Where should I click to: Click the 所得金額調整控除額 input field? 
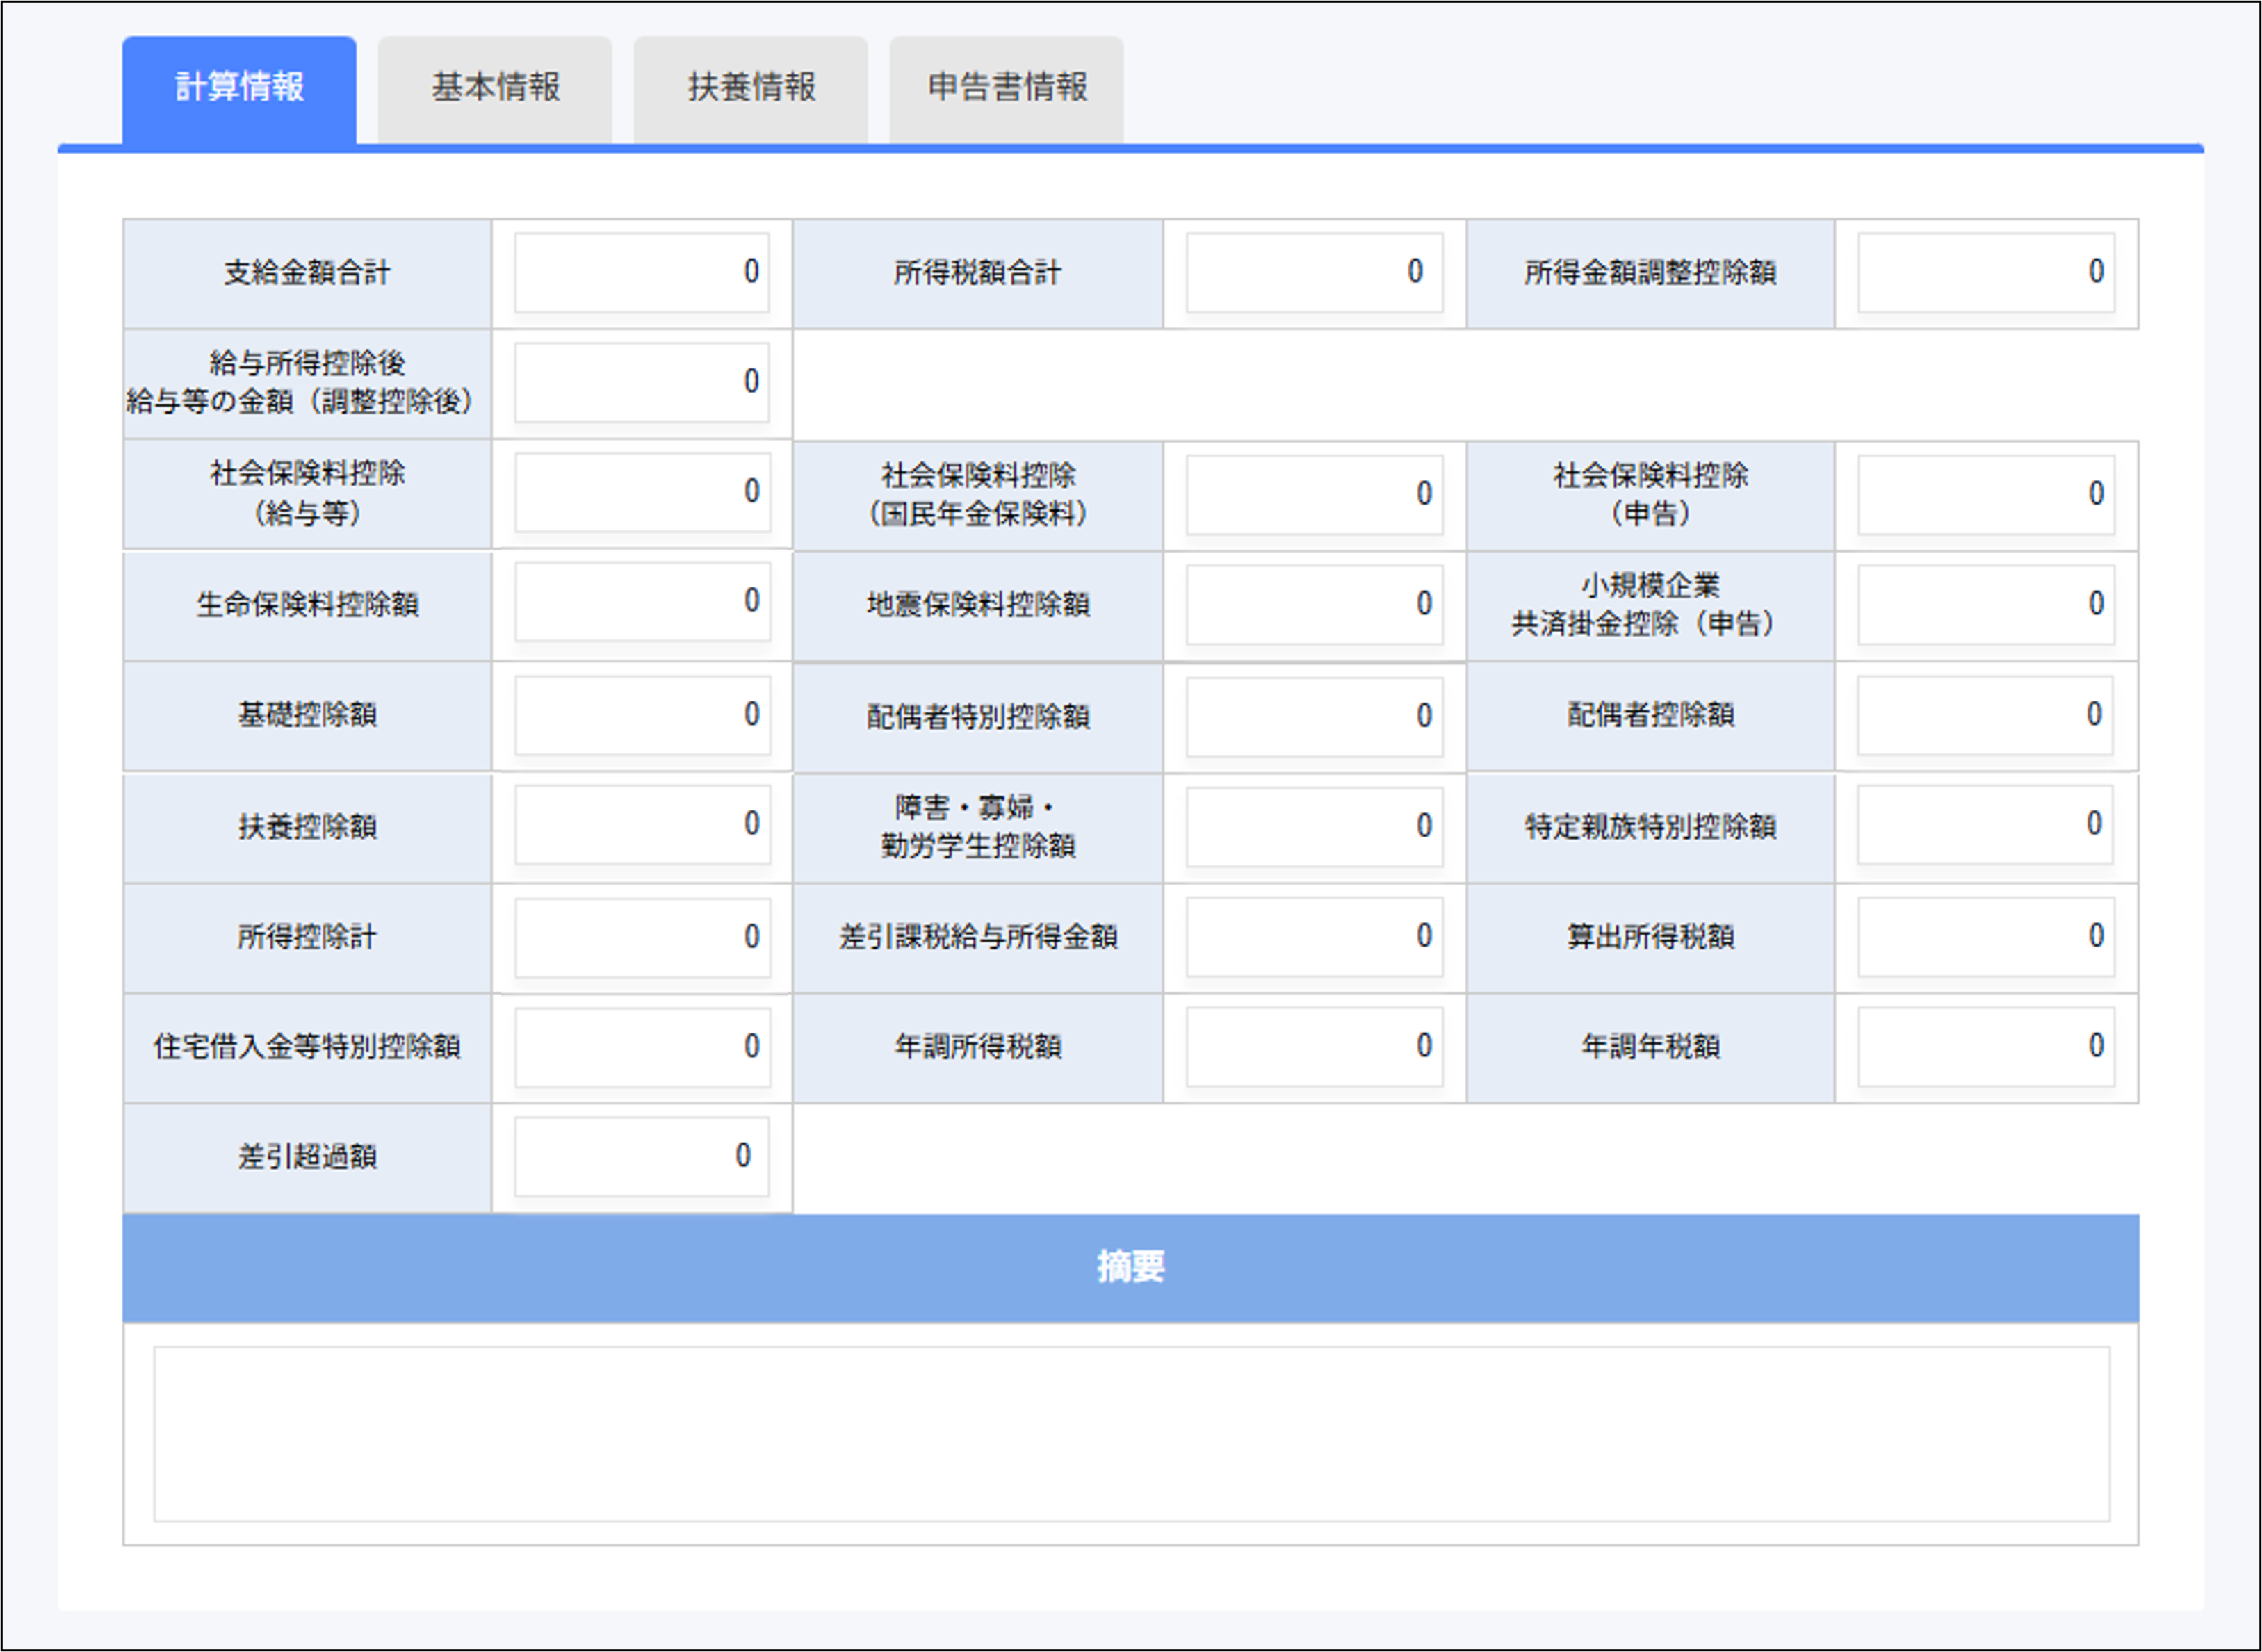pos(1985,272)
